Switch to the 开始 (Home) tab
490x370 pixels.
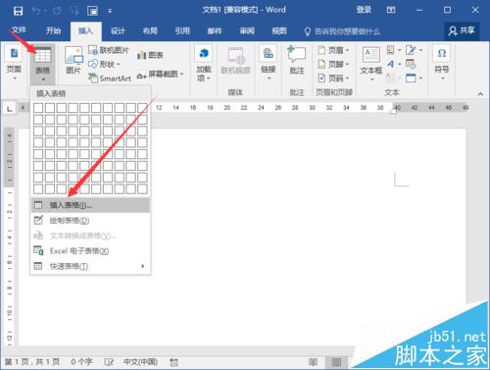click(53, 30)
